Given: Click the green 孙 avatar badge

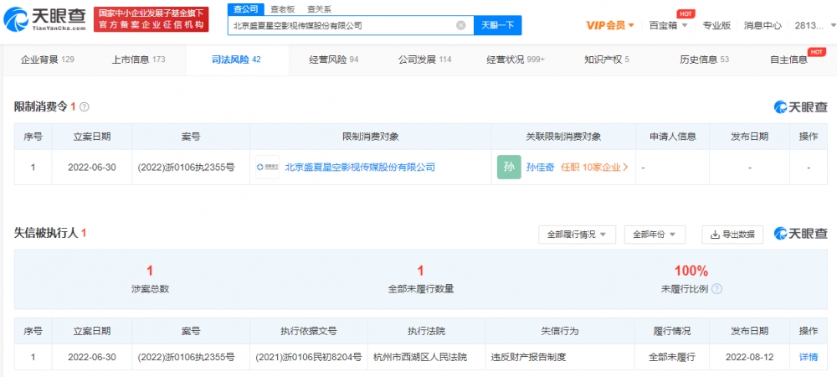Looking at the screenshot, I should click(509, 168).
